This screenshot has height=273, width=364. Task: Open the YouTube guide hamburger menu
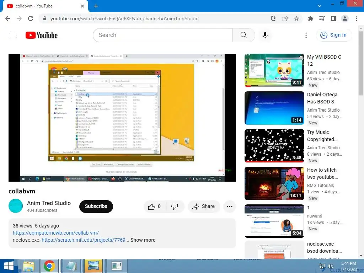pos(13,35)
